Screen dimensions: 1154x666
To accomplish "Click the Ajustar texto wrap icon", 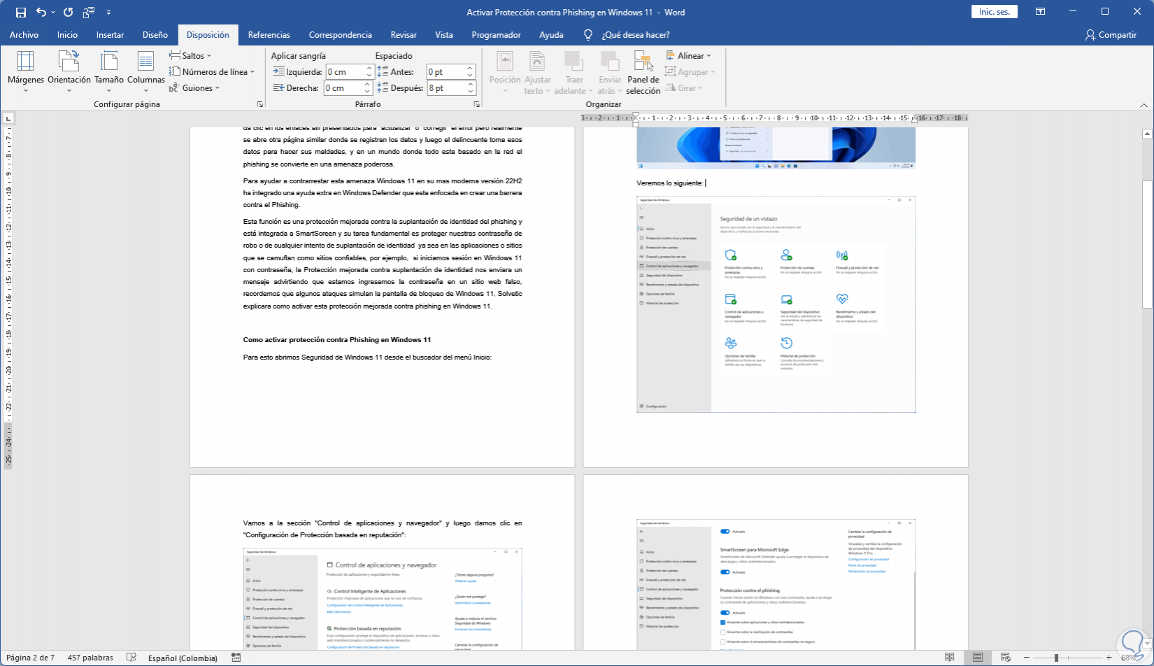I will pyautogui.click(x=537, y=61).
